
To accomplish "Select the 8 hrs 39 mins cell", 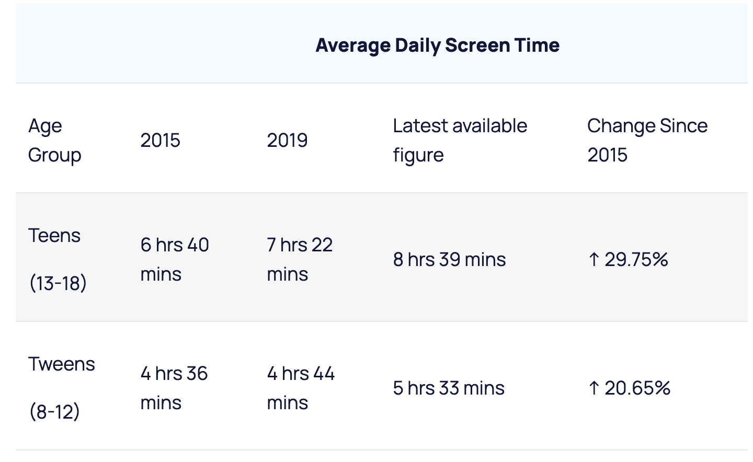I will (x=449, y=259).
